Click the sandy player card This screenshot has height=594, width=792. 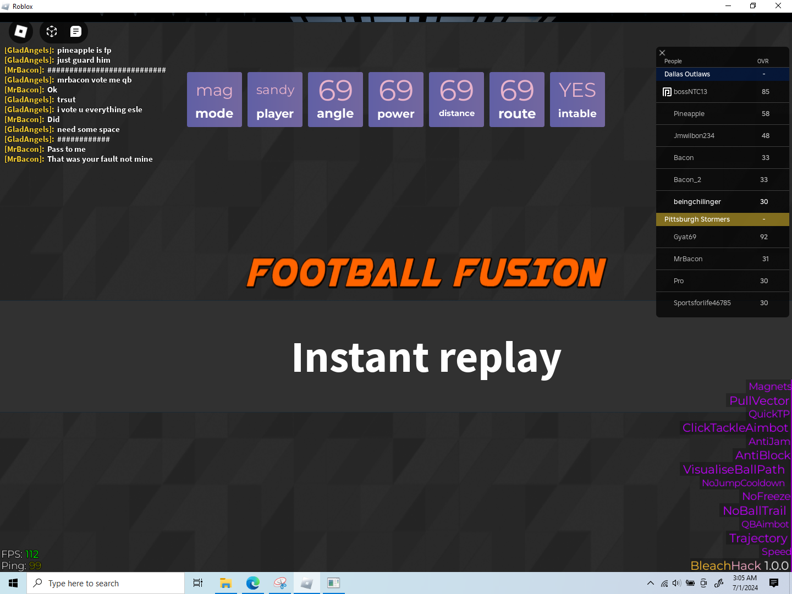pos(275,100)
